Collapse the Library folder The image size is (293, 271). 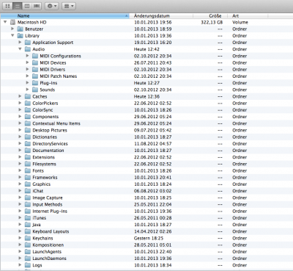tap(12, 35)
